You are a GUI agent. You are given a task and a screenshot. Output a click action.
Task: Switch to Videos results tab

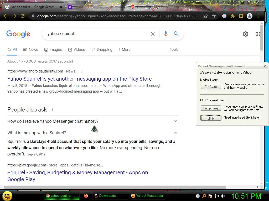coord(76,49)
